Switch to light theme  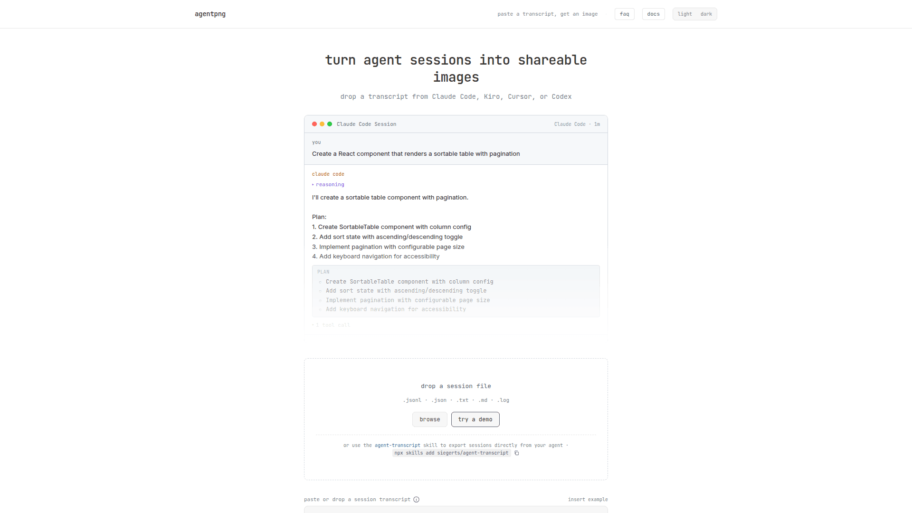pyautogui.click(x=684, y=14)
